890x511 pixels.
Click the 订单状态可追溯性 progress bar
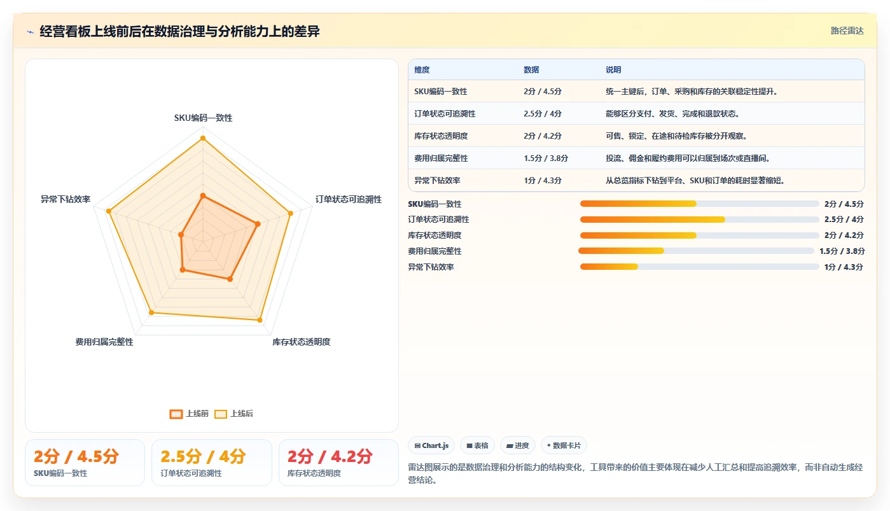click(699, 220)
